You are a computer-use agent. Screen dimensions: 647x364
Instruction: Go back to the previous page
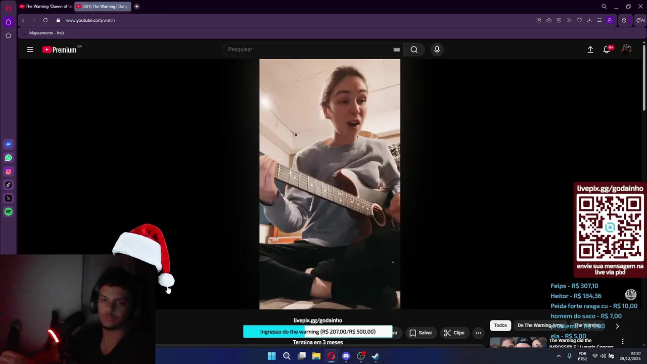[23, 20]
